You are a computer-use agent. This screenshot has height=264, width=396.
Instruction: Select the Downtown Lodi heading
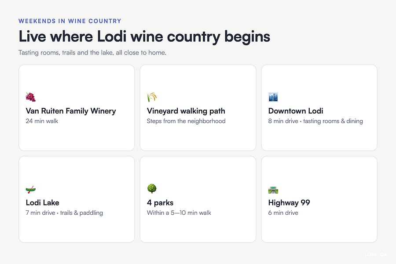click(x=296, y=111)
